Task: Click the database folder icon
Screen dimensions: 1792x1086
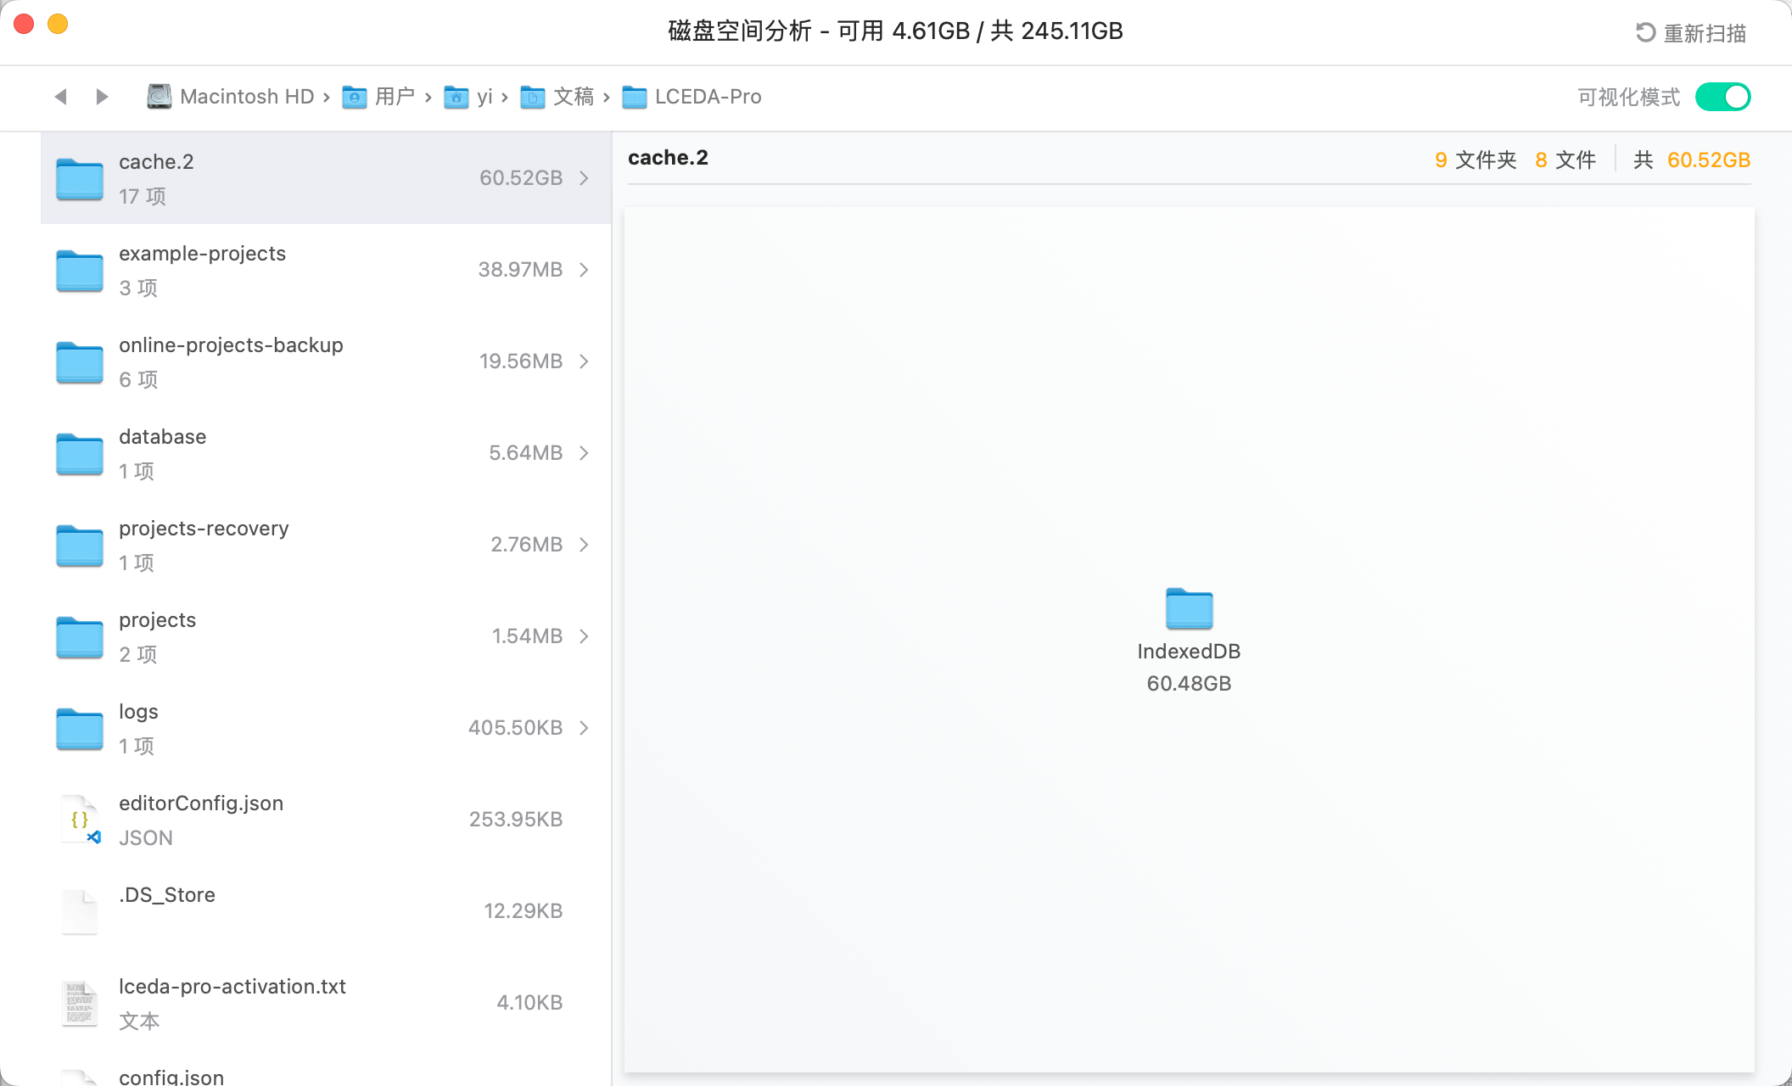Action: 80,453
